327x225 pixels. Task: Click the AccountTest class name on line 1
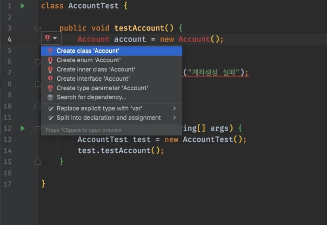(x=93, y=6)
